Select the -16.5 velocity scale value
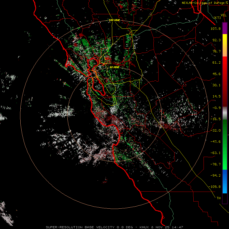The height and width of the screenshot is (229, 229). point(216,119)
